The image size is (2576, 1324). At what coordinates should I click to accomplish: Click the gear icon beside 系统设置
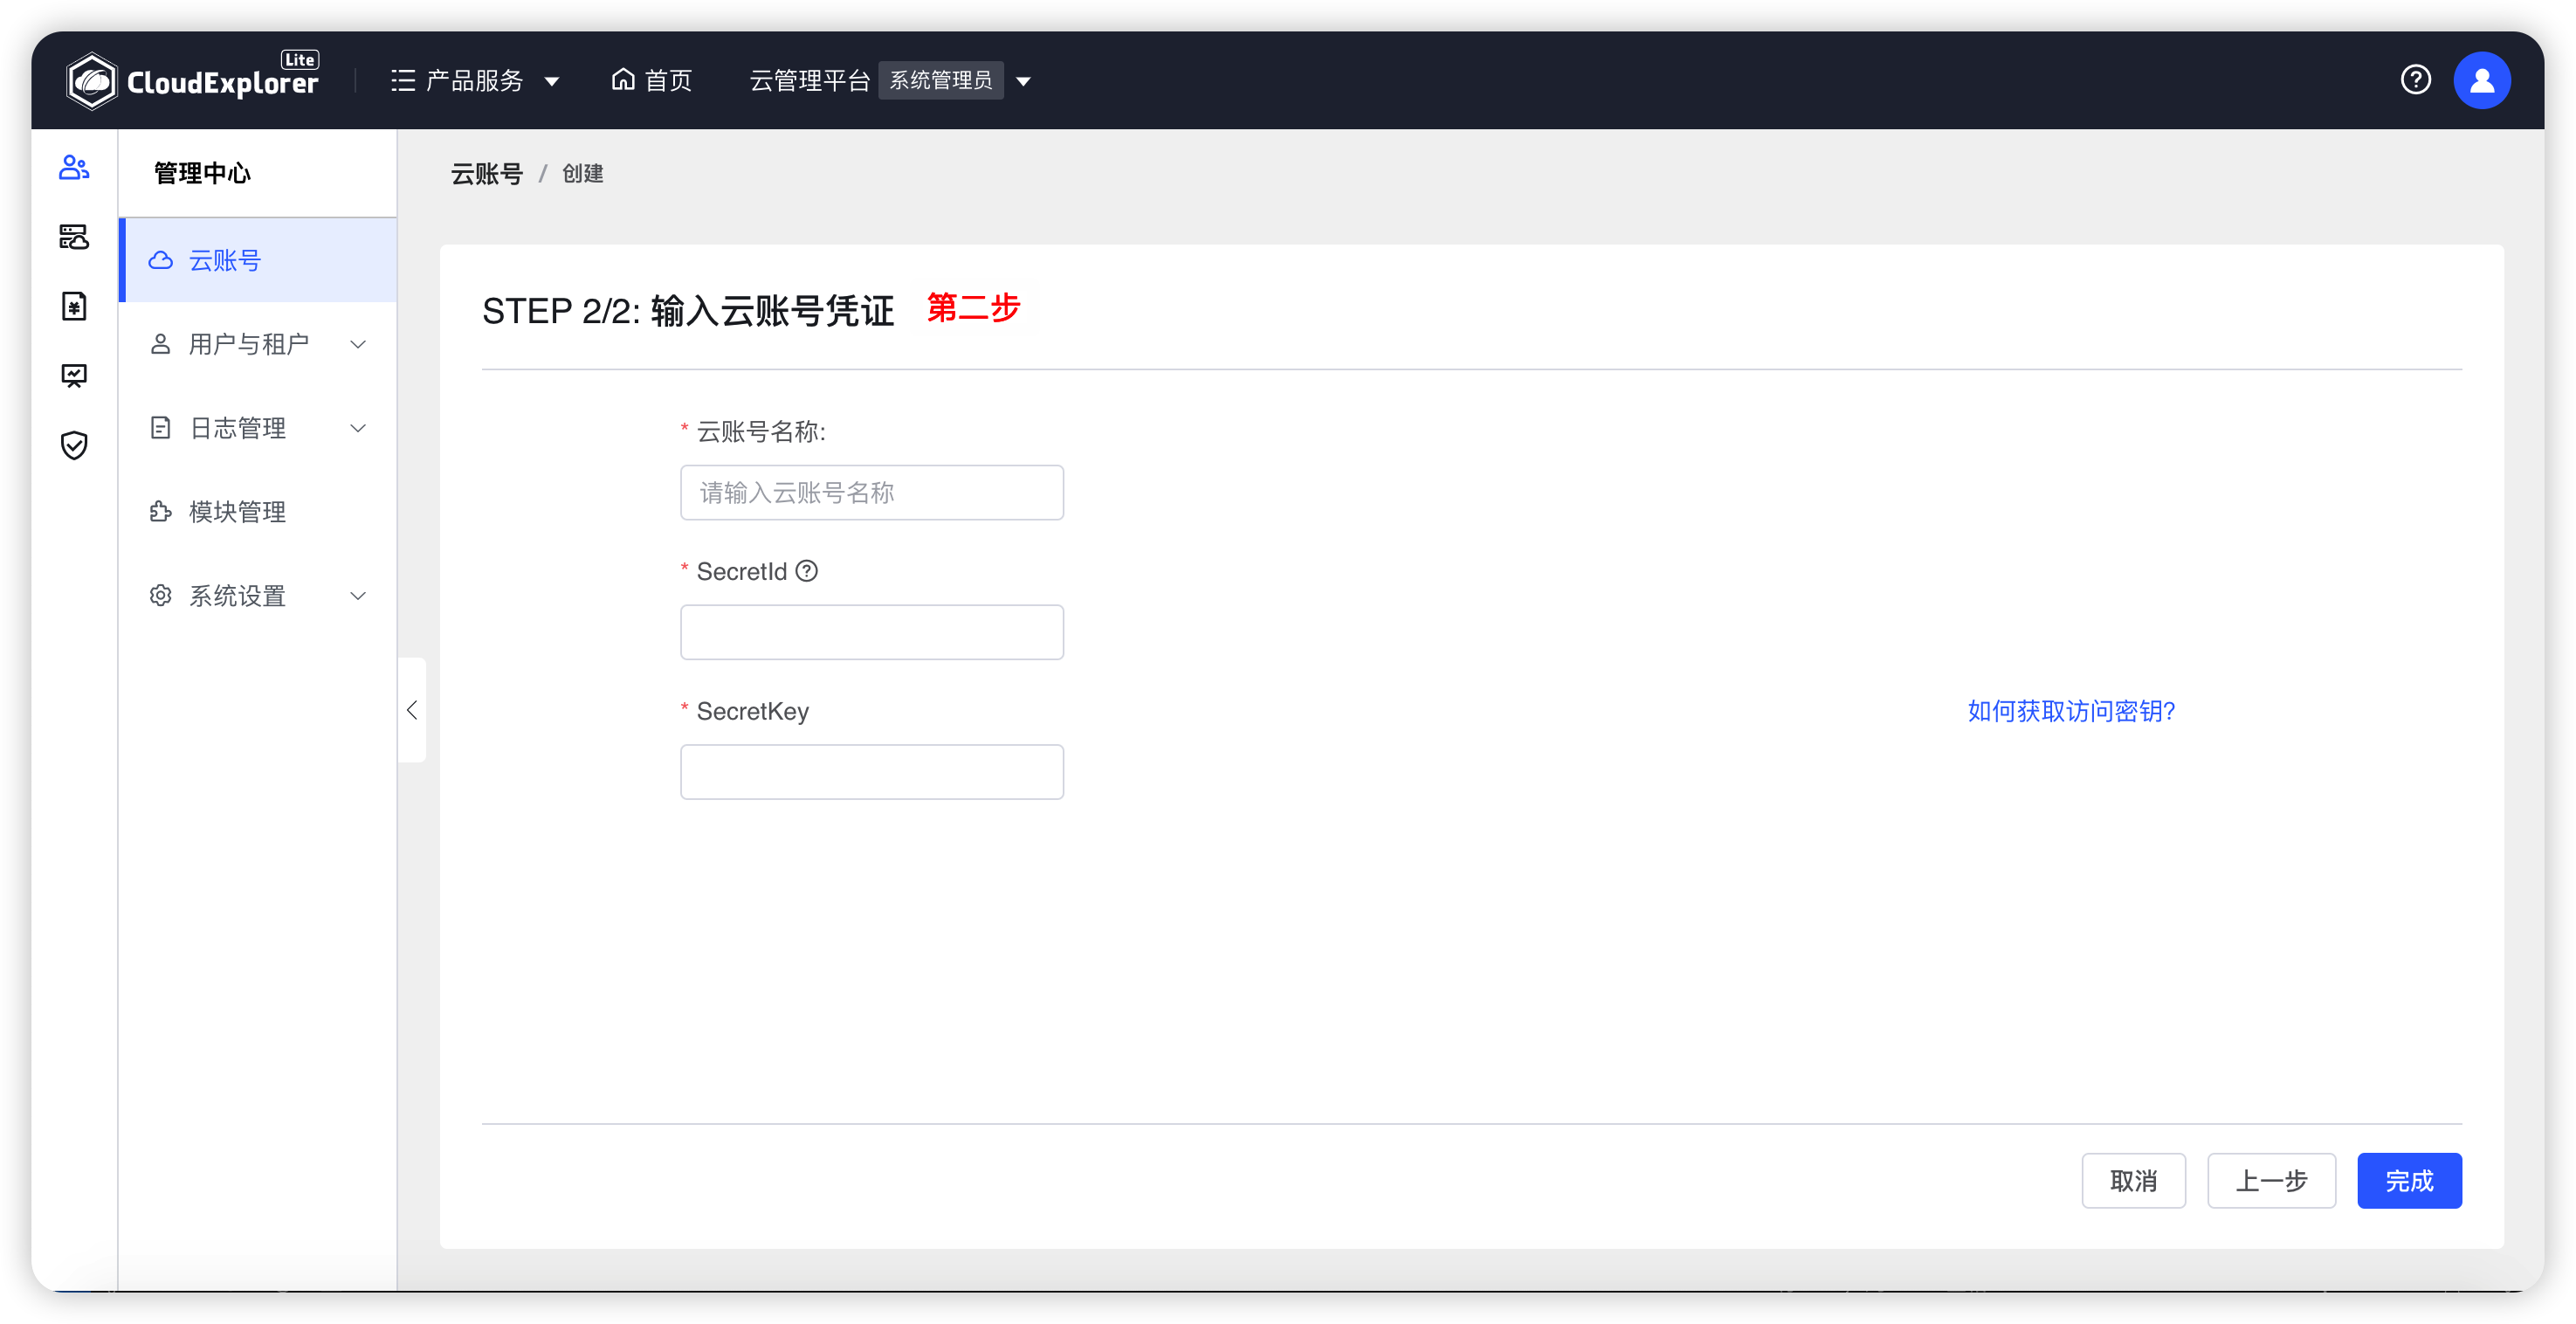[160, 596]
